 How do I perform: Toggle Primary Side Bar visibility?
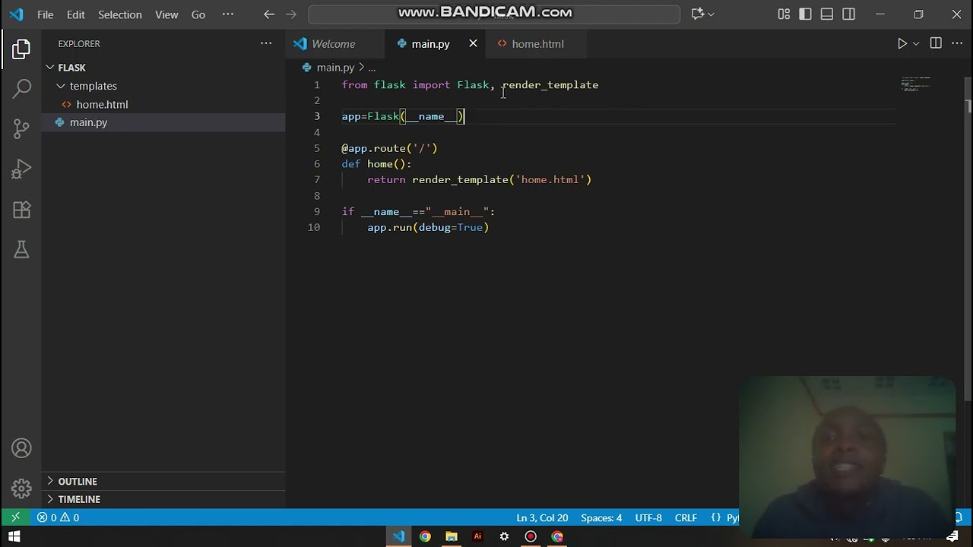805,14
